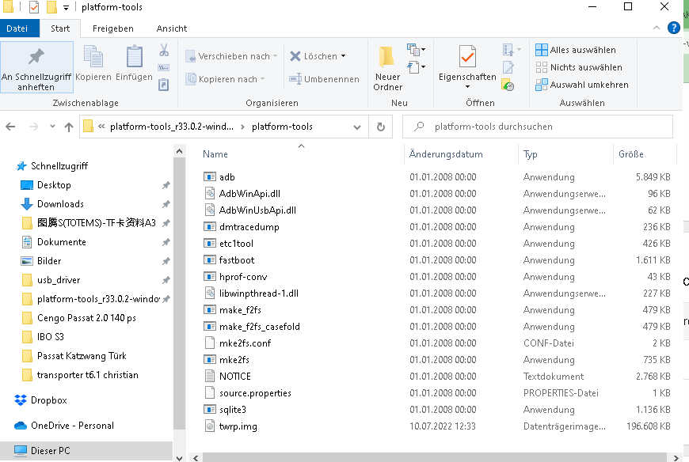Refresh the folder view

(380, 127)
